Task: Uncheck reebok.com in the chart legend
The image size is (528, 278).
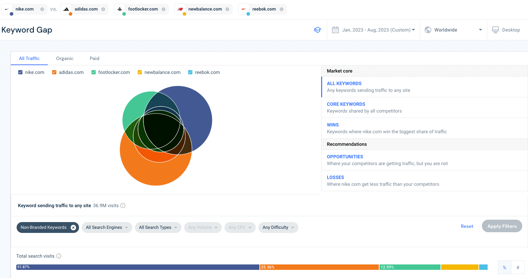Action: coord(190,72)
